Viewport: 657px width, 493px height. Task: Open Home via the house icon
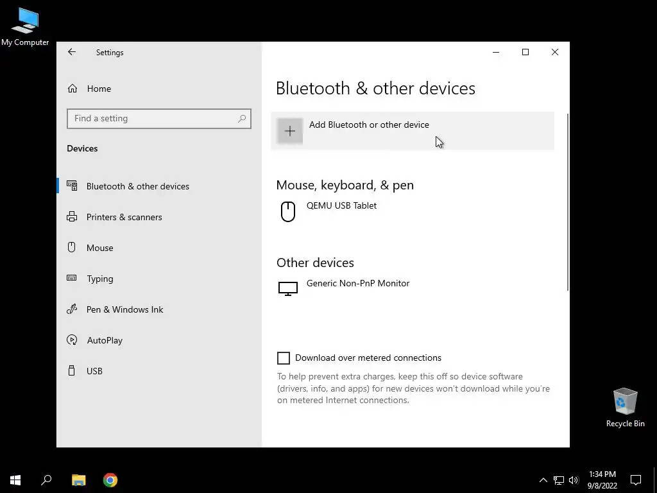(x=73, y=89)
